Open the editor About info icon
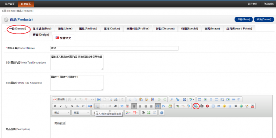 [x=162, y=113]
